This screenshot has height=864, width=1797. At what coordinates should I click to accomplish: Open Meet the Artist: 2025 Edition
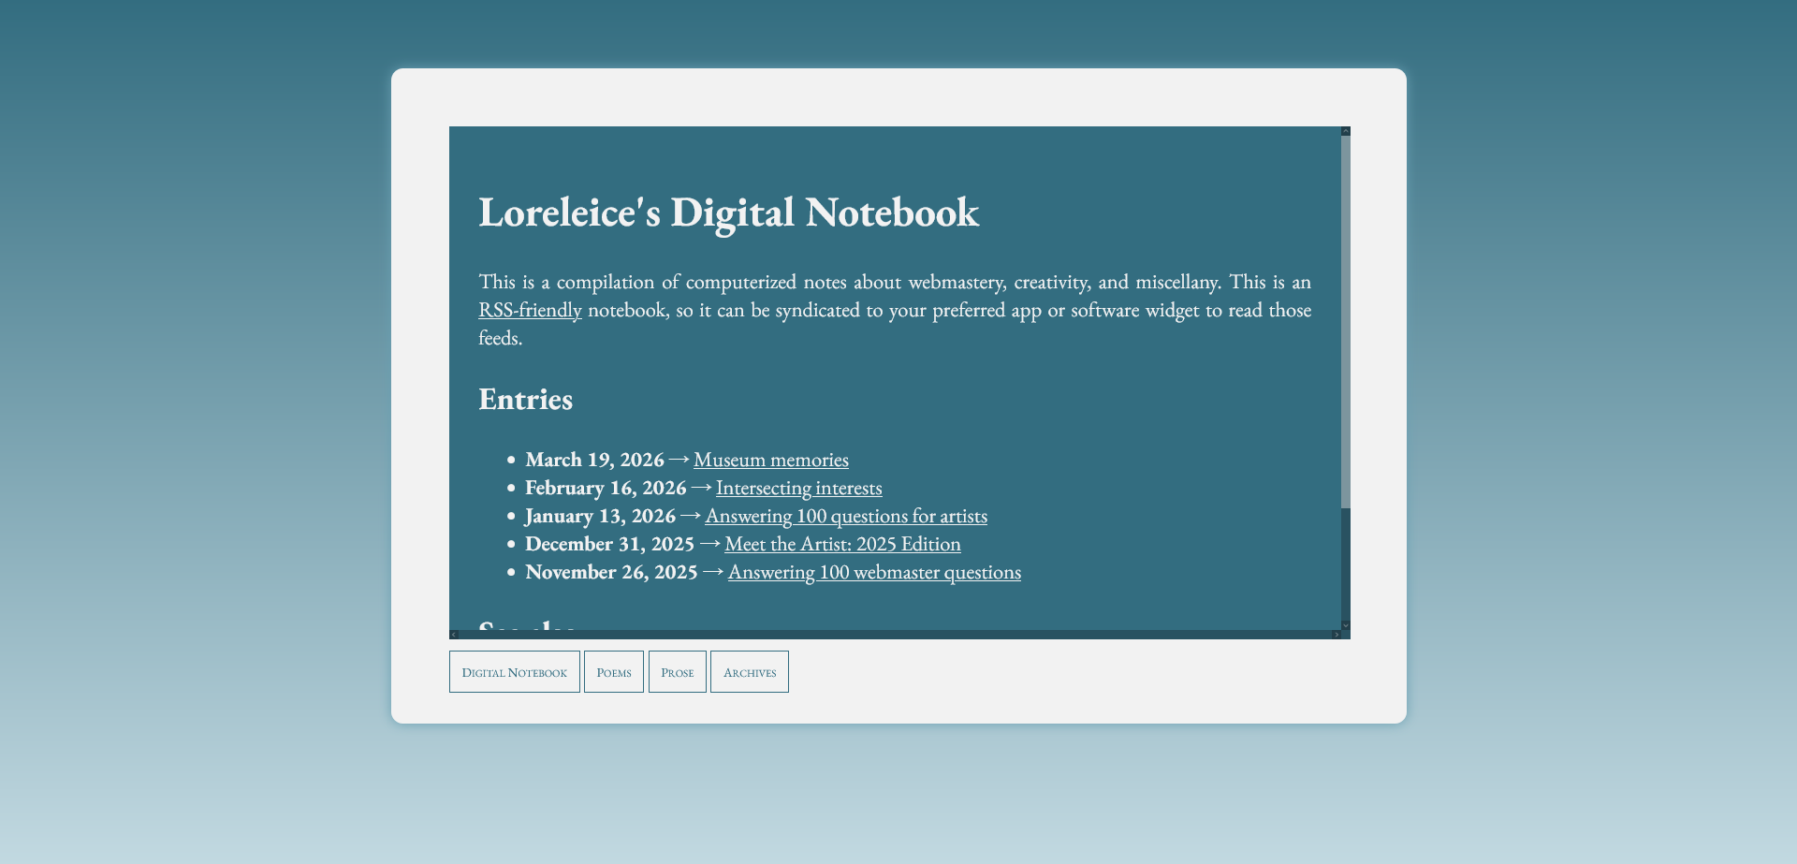[841, 544]
